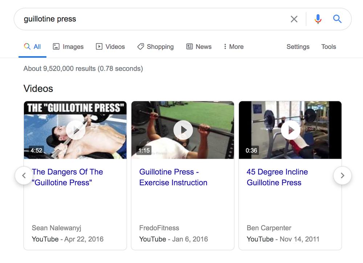This screenshot has height=263, width=363.
Task: Click the "Sean Nalewanyj" channel name
Action: click(x=57, y=228)
